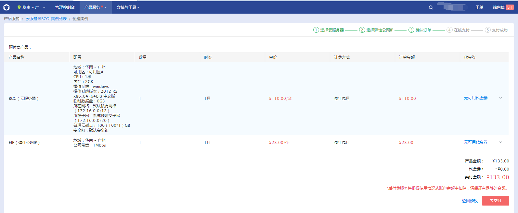Click the search magnifier icon
518x213 pixels.
coord(431,7)
